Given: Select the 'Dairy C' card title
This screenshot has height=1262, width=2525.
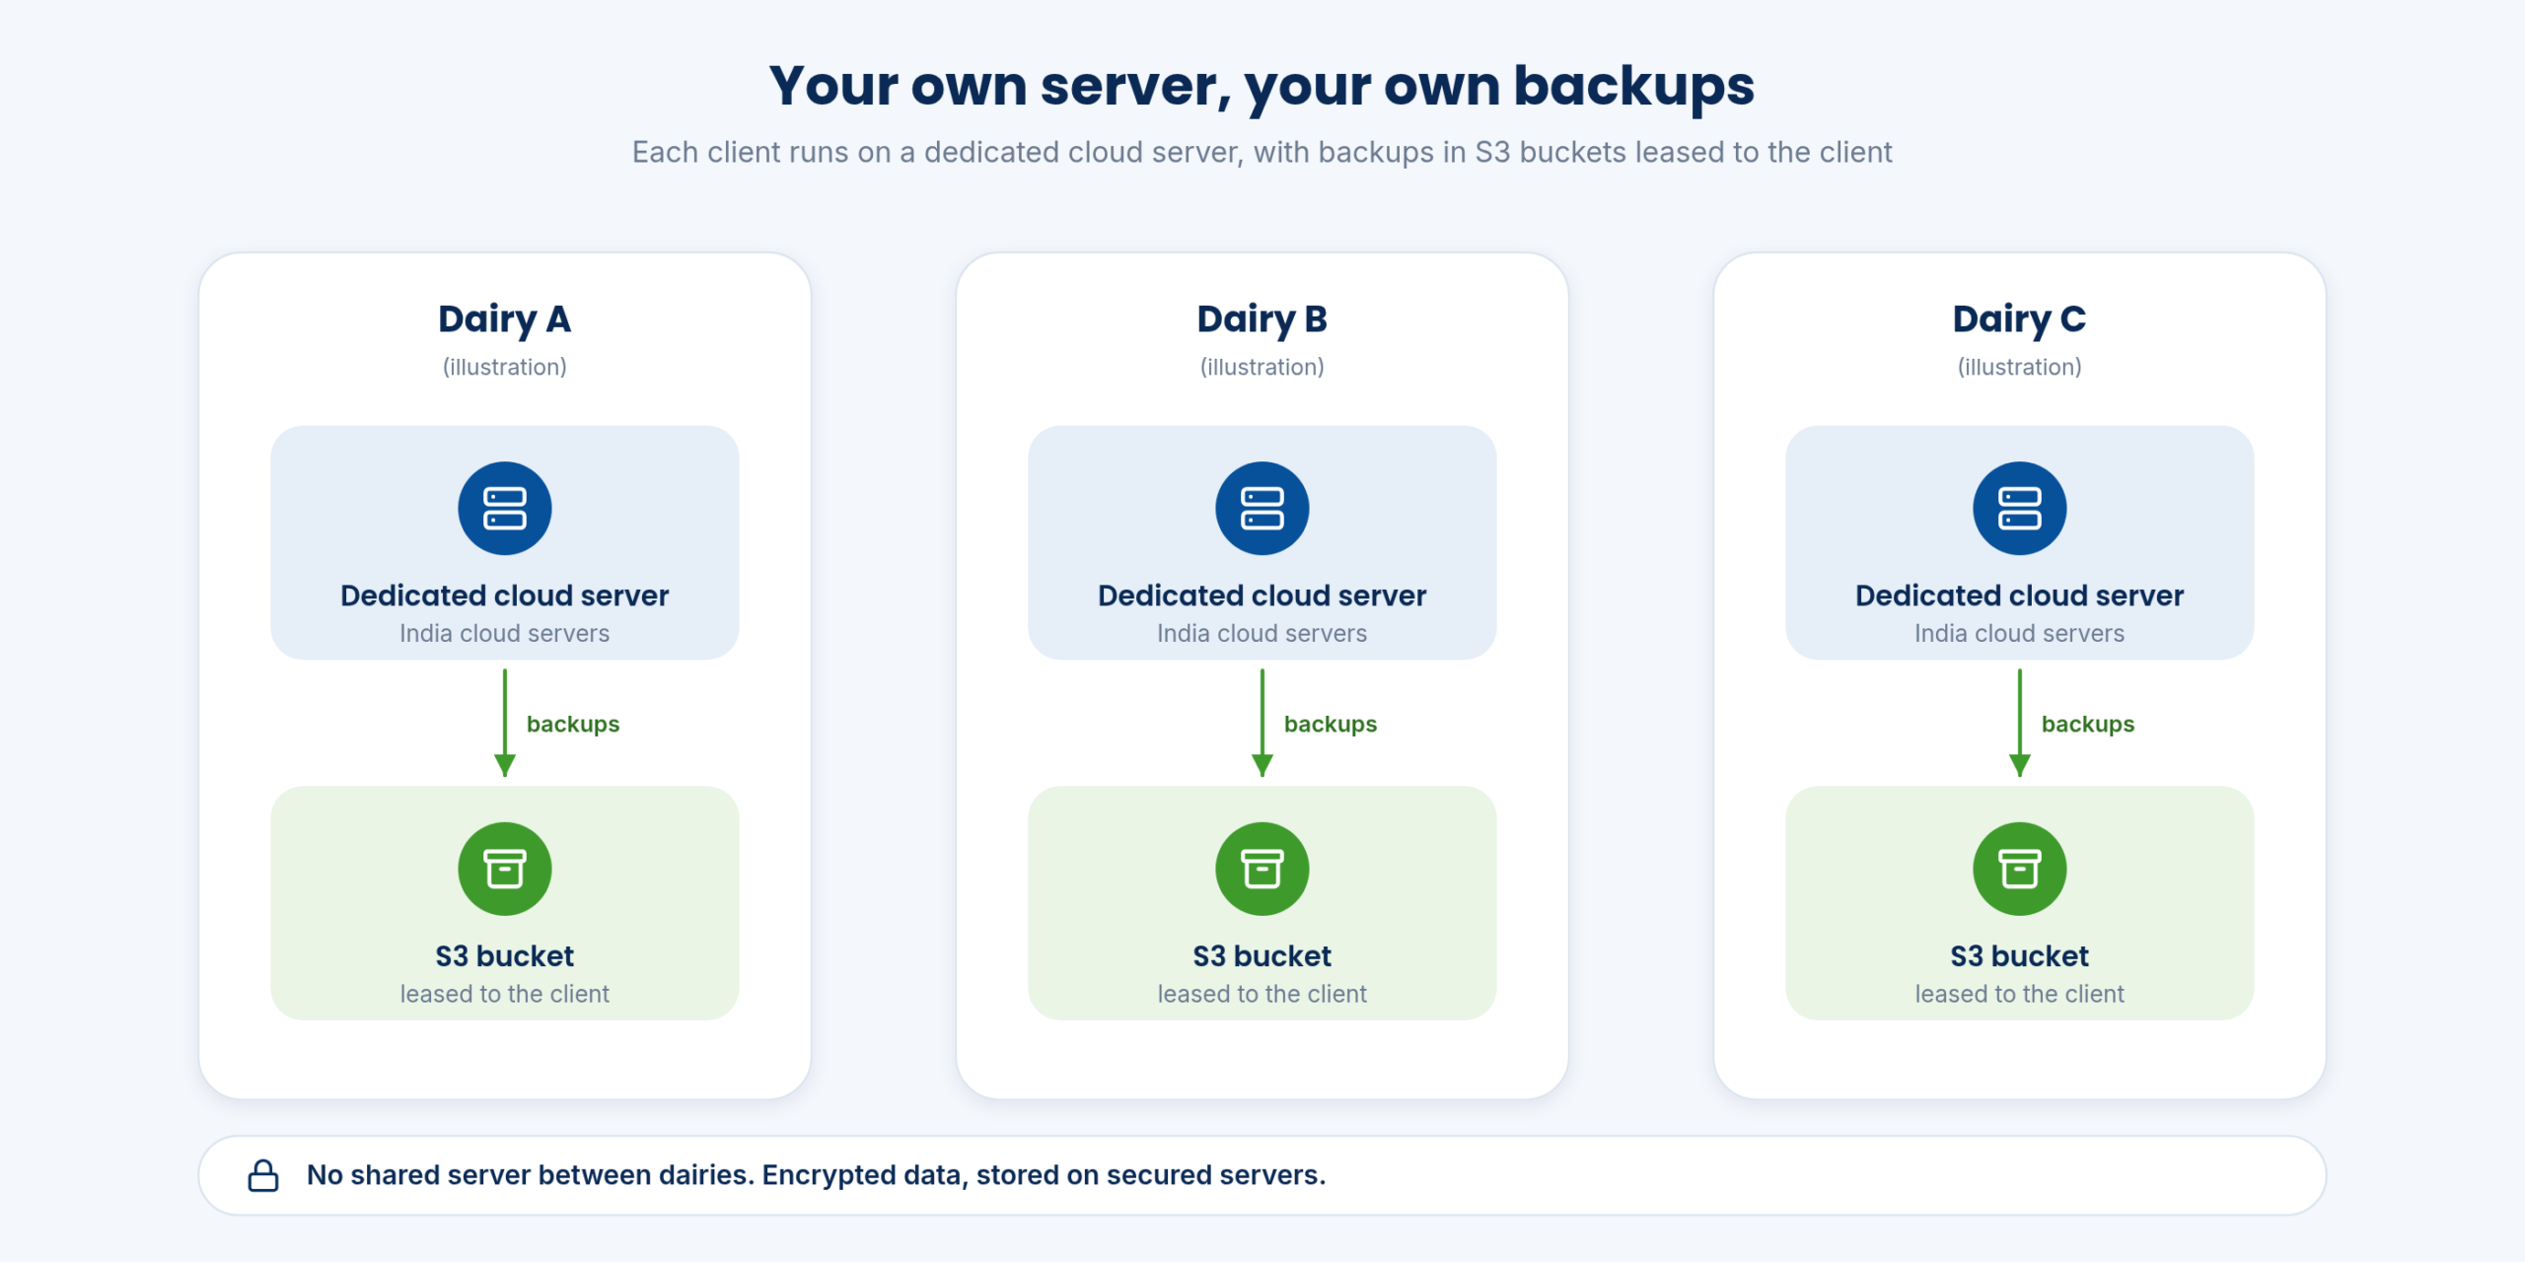Looking at the screenshot, I should pos(2020,319).
